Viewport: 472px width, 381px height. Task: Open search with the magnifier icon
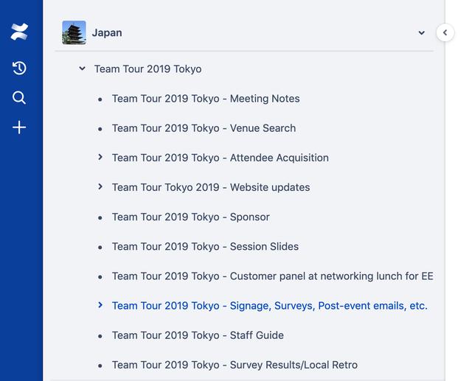click(19, 98)
